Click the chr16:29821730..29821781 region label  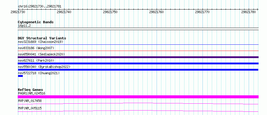pos(40,7)
